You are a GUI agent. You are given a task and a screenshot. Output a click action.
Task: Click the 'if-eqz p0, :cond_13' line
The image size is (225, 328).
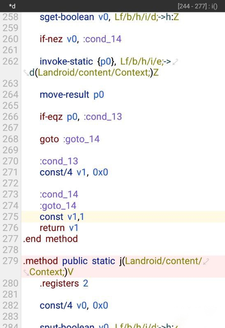[x=81, y=117]
